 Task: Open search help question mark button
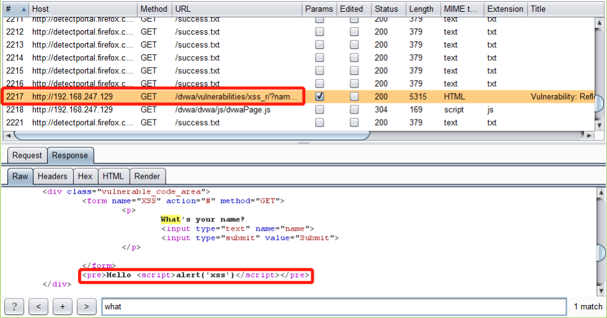tap(14, 307)
